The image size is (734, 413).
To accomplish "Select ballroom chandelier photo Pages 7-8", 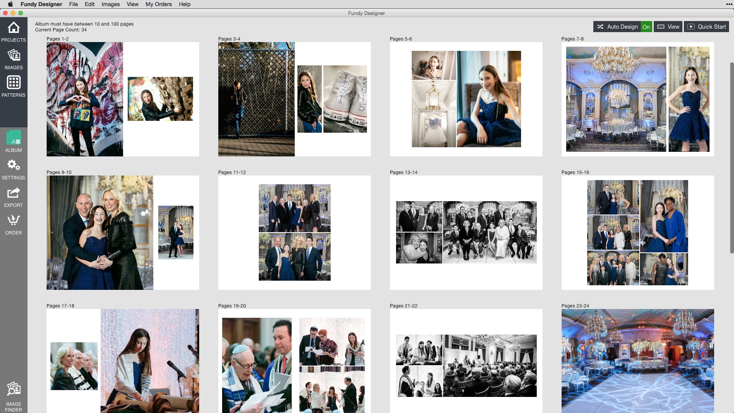I will coord(616,99).
